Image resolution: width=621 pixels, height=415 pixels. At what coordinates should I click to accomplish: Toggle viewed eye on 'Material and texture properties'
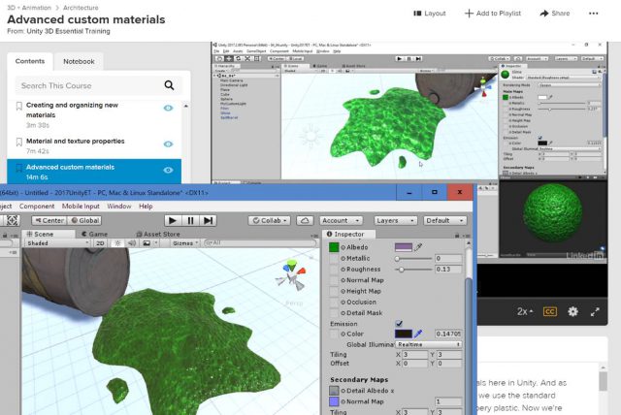[x=168, y=144]
